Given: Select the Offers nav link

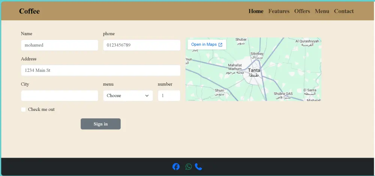Looking at the screenshot, I should click(302, 11).
